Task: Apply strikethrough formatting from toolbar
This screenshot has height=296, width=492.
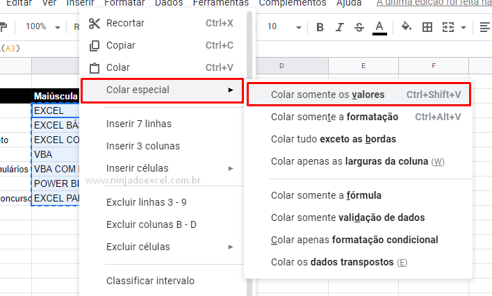Action: [x=359, y=27]
